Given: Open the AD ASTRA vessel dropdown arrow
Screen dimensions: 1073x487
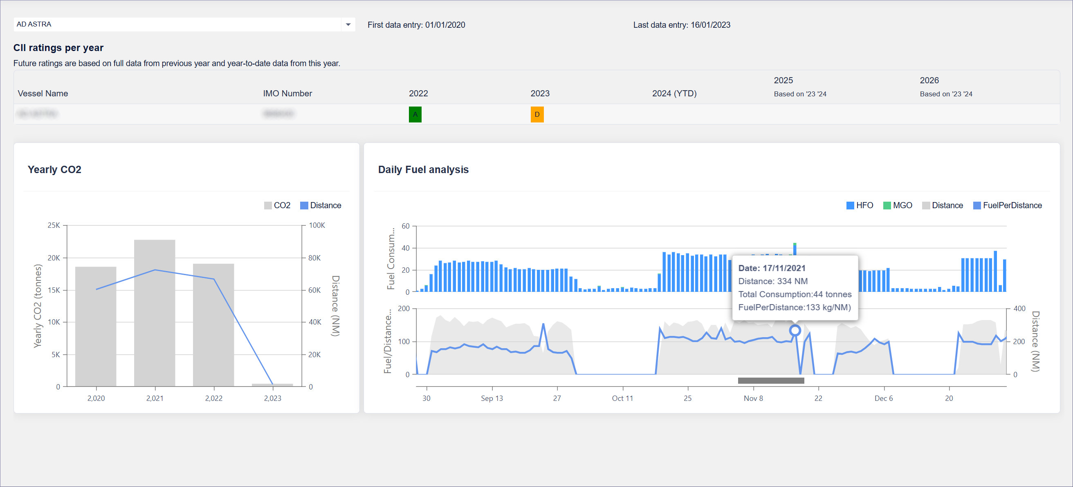Looking at the screenshot, I should click(348, 24).
